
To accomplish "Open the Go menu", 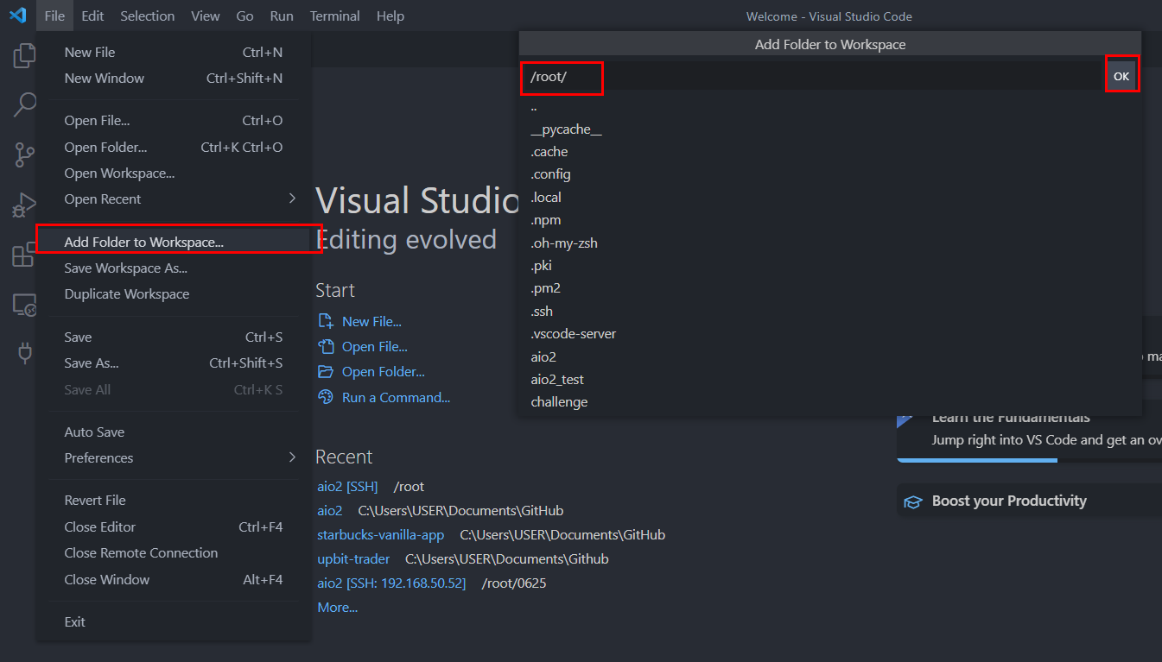I will [x=244, y=16].
